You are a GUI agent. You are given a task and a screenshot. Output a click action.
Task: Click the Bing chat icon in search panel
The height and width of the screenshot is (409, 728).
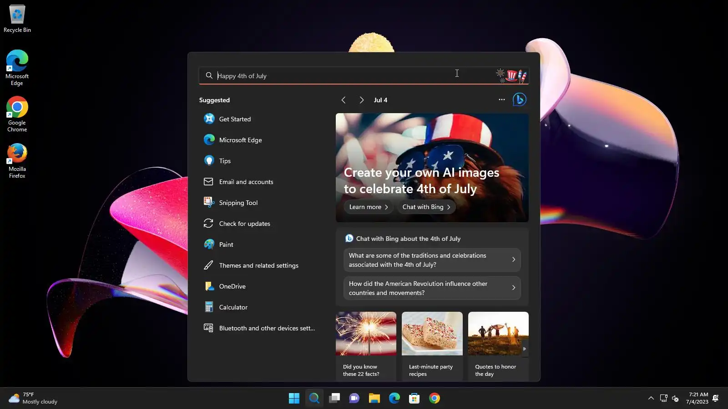click(519, 100)
